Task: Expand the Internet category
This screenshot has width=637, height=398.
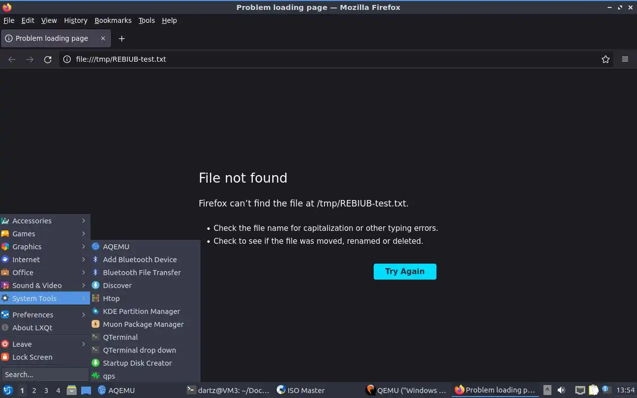Action: [x=45, y=260]
